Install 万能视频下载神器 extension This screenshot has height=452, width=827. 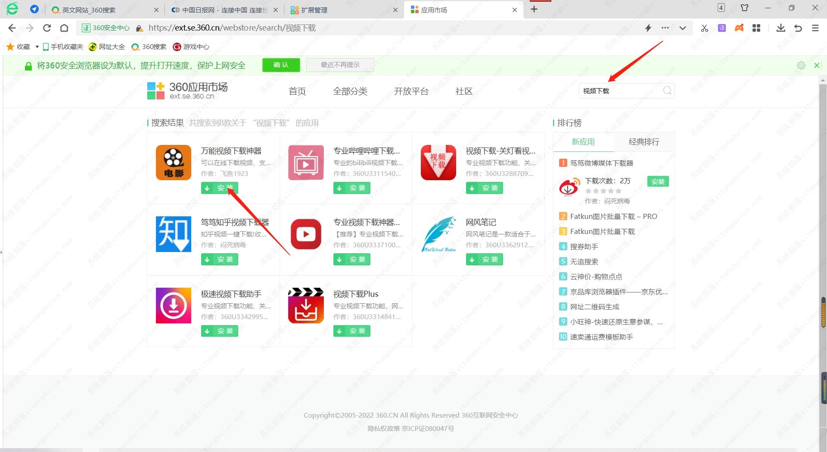pos(219,188)
